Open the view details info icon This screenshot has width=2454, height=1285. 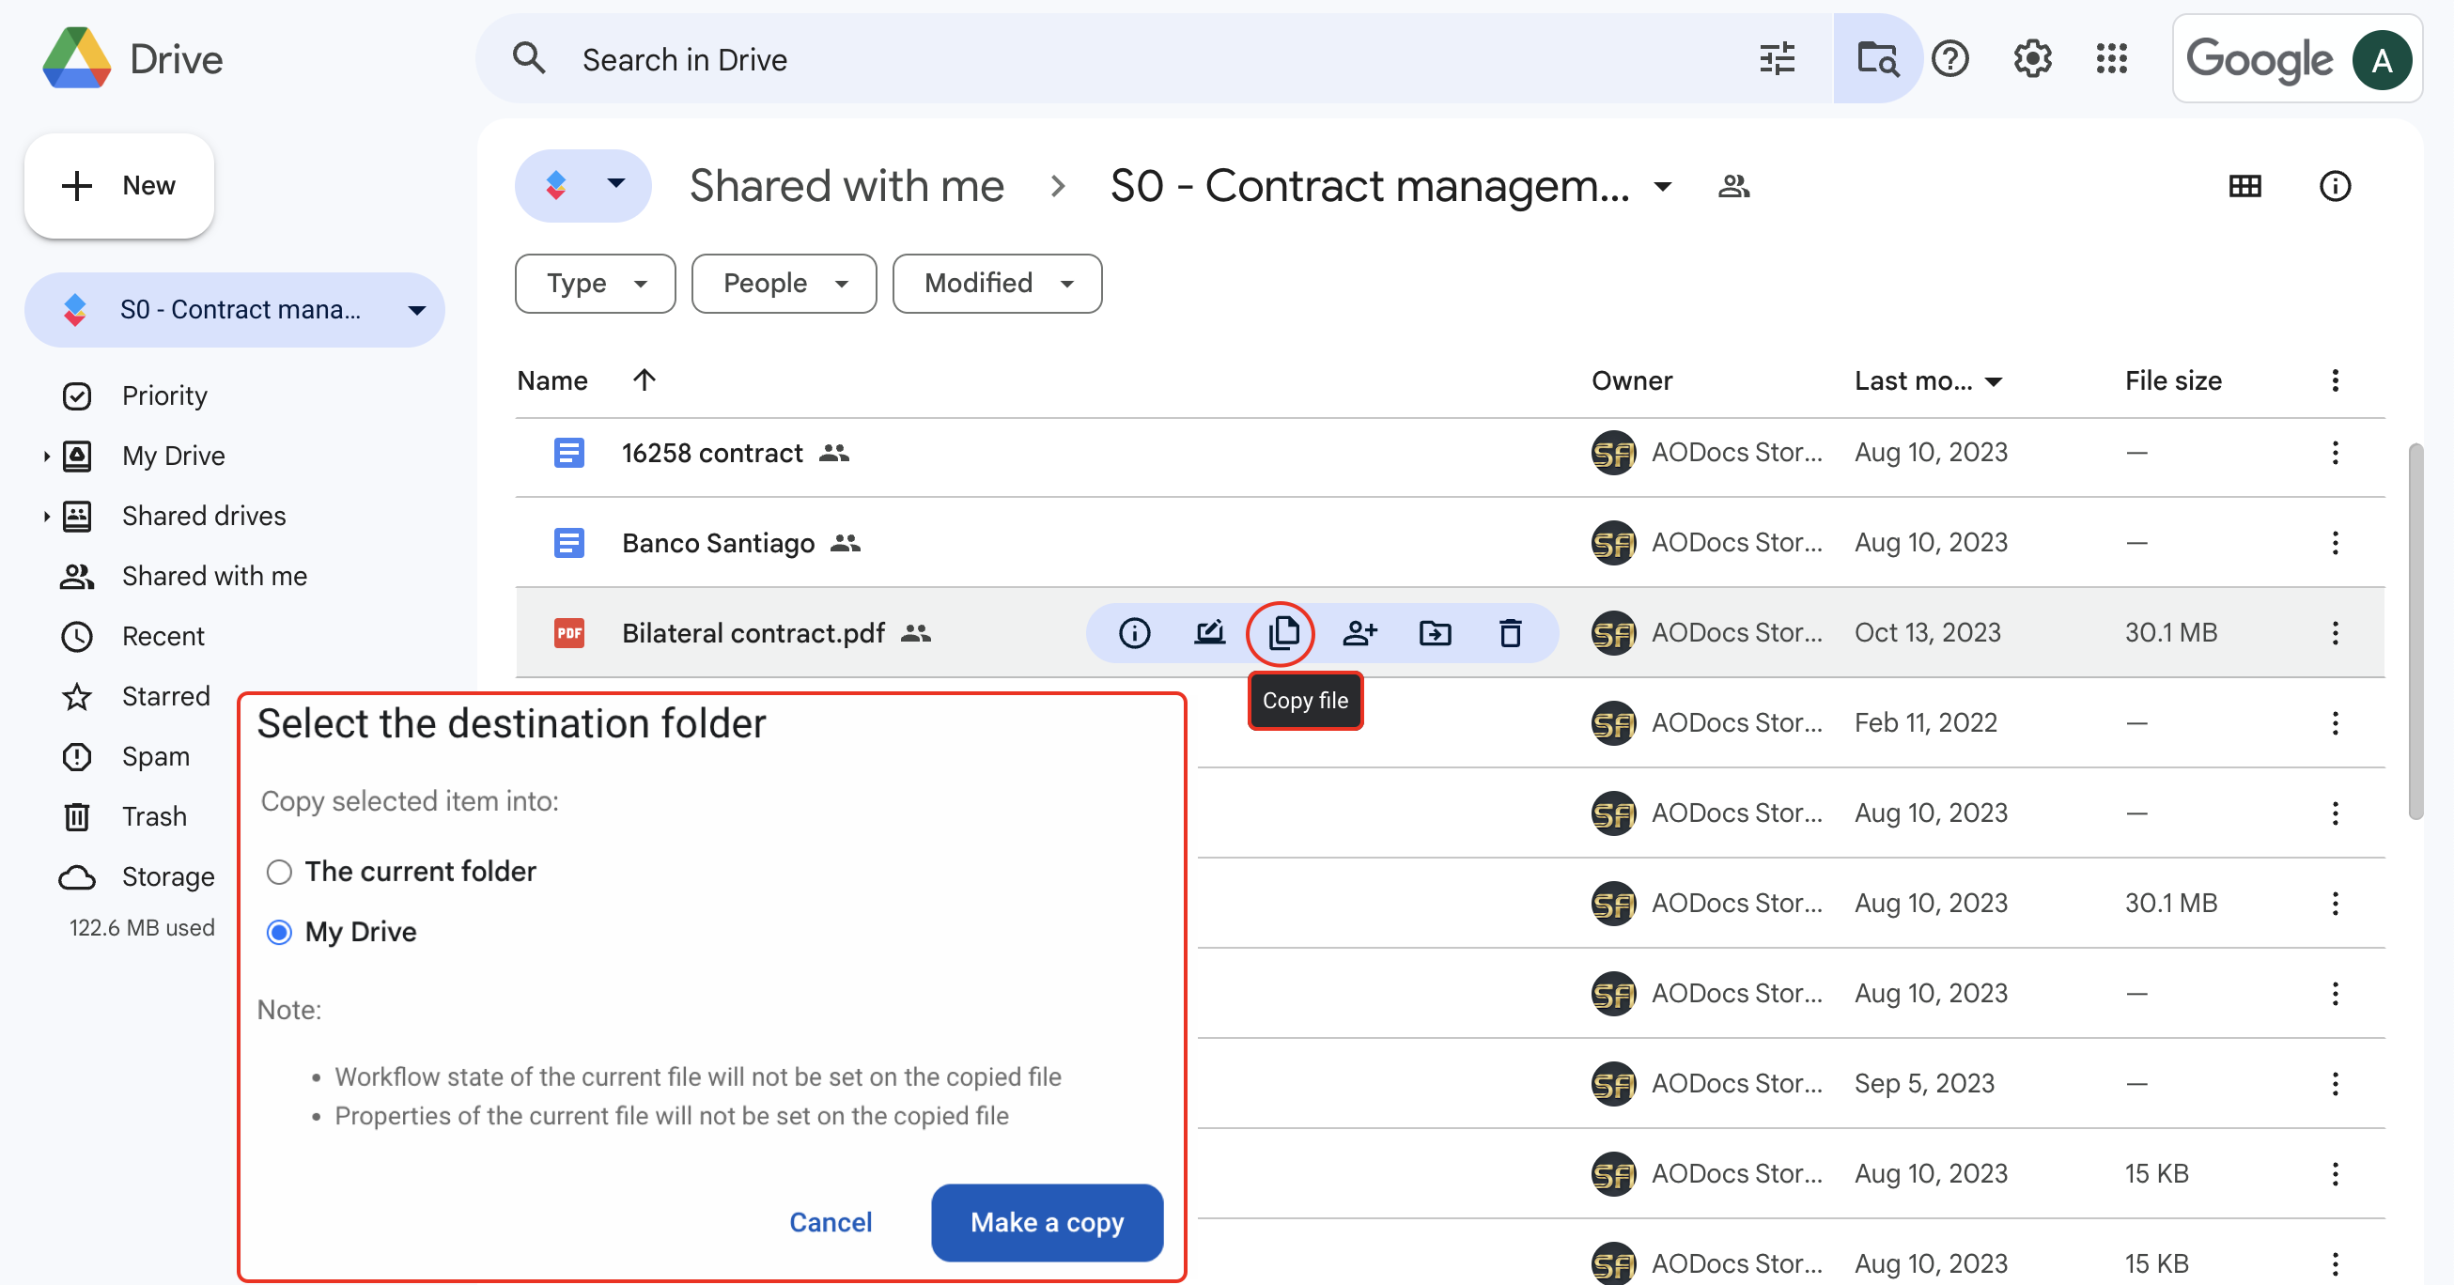(x=2334, y=186)
